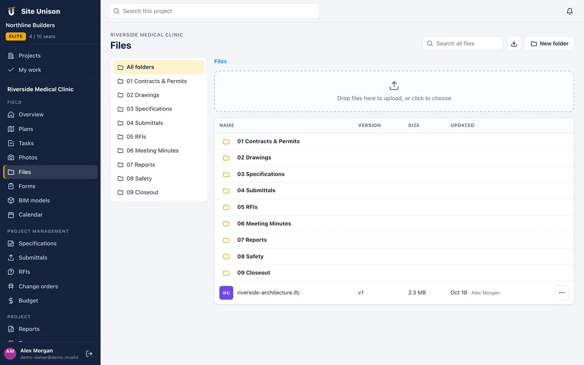Click the Size column header
This screenshot has width=584, height=365.
pos(414,125)
